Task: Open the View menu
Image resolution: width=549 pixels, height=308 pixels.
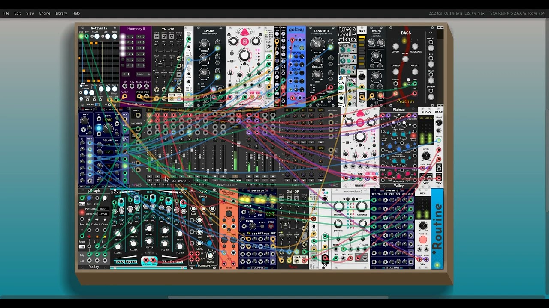Action: pyautogui.click(x=30, y=13)
